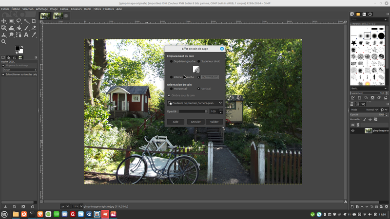The height and width of the screenshot is (219, 390).
Task: Open the Couleurs menu
Action: pyautogui.click(x=76, y=9)
